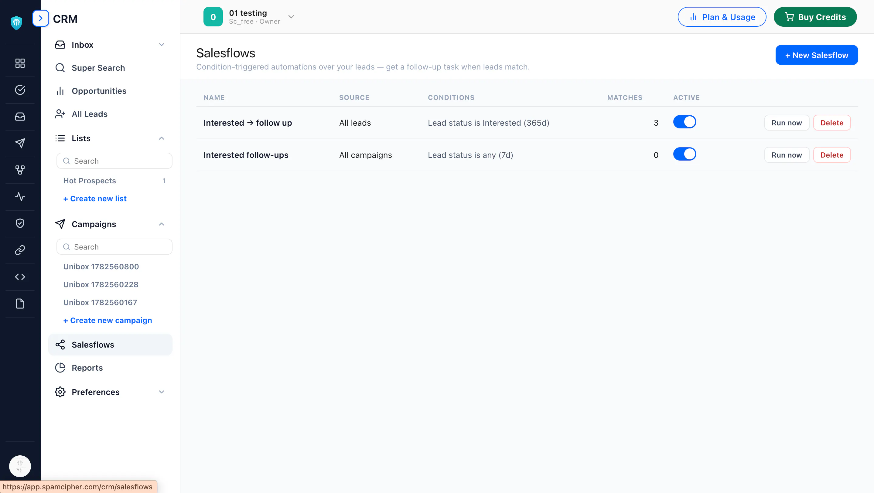Click the Inbox tray icon in CRM menu
Screen dimensions: 874x493
click(60, 45)
